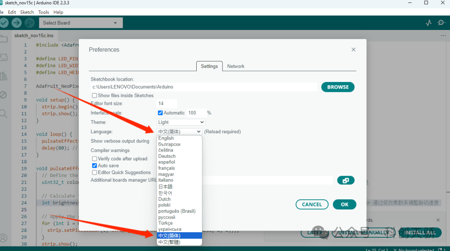Choose čeština from the language list
The width and height of the screenshot is (450, 251).
tap(179, 150)
